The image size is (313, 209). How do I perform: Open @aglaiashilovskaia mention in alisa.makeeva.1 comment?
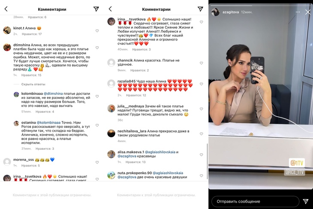160,152
